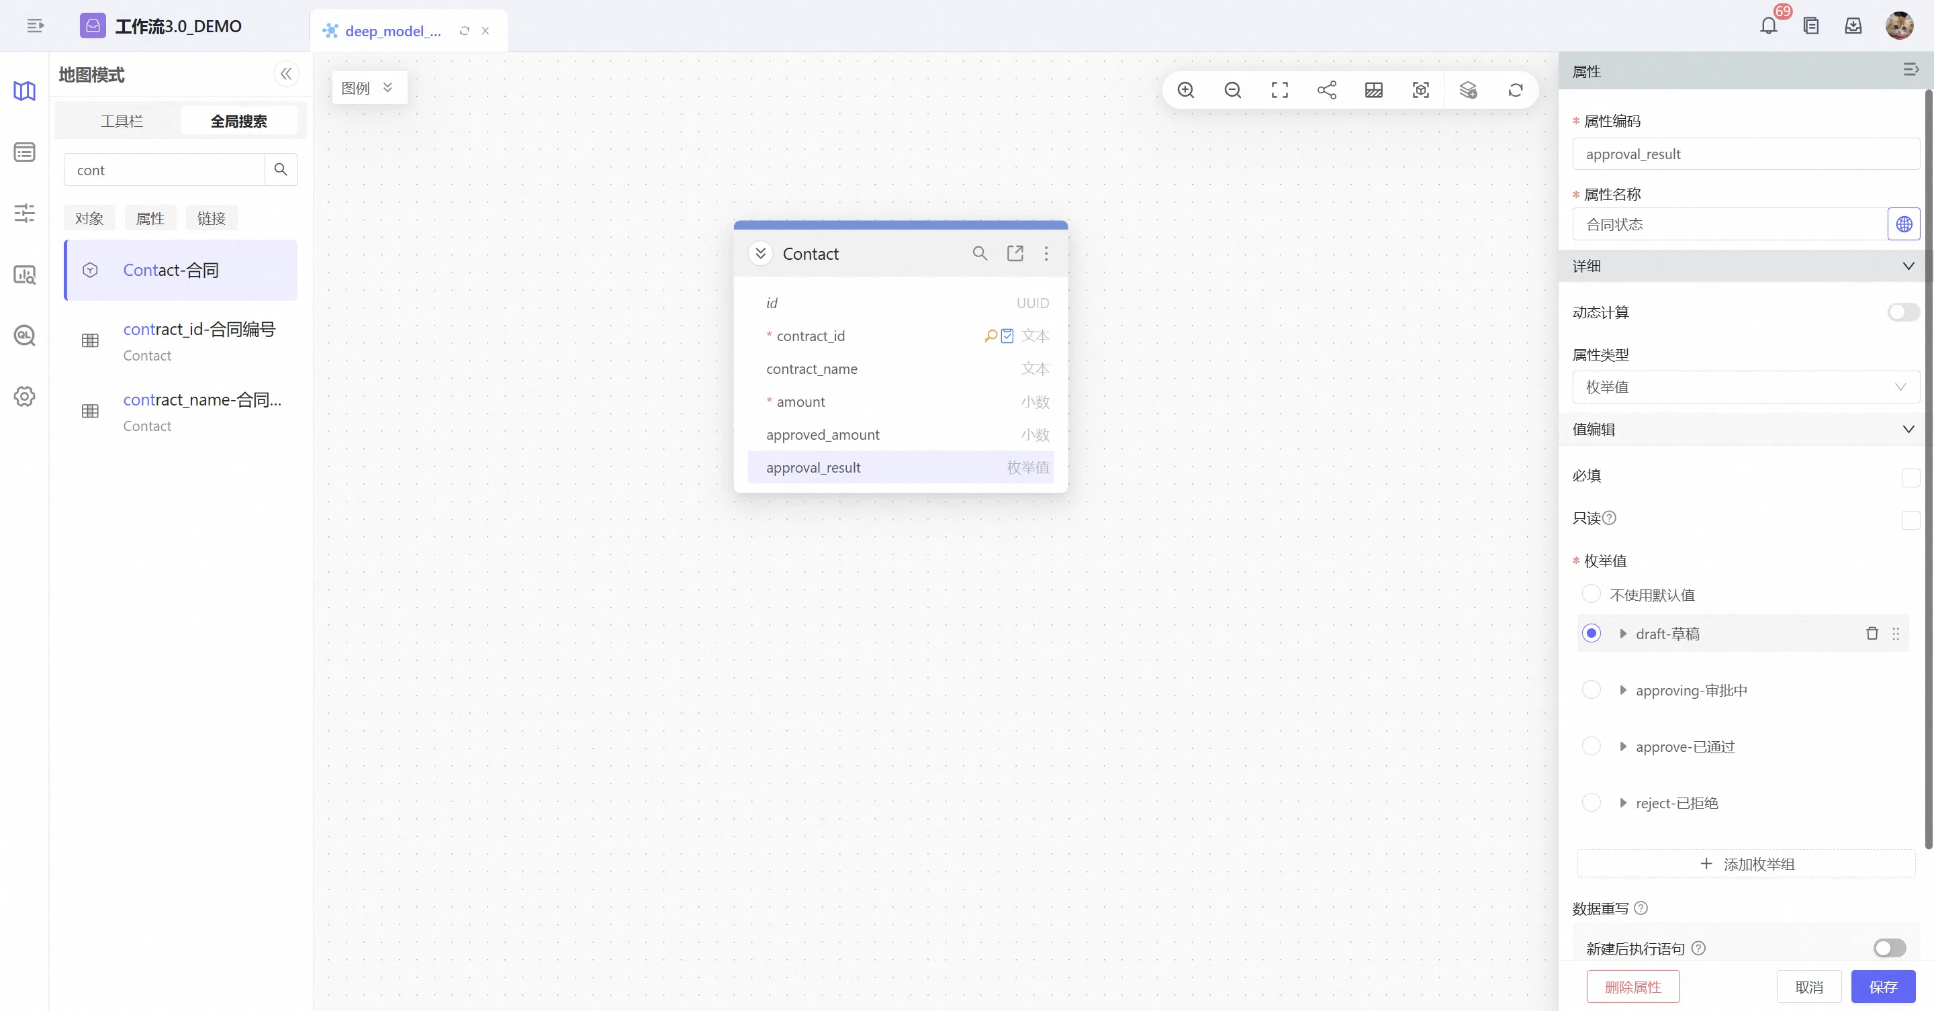
Task: Click the search field containing cont
Action: [165, 171]
